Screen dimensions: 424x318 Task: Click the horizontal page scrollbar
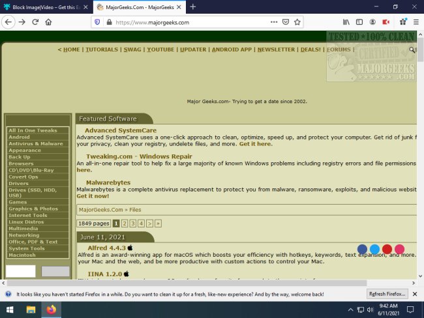[187, 283]
